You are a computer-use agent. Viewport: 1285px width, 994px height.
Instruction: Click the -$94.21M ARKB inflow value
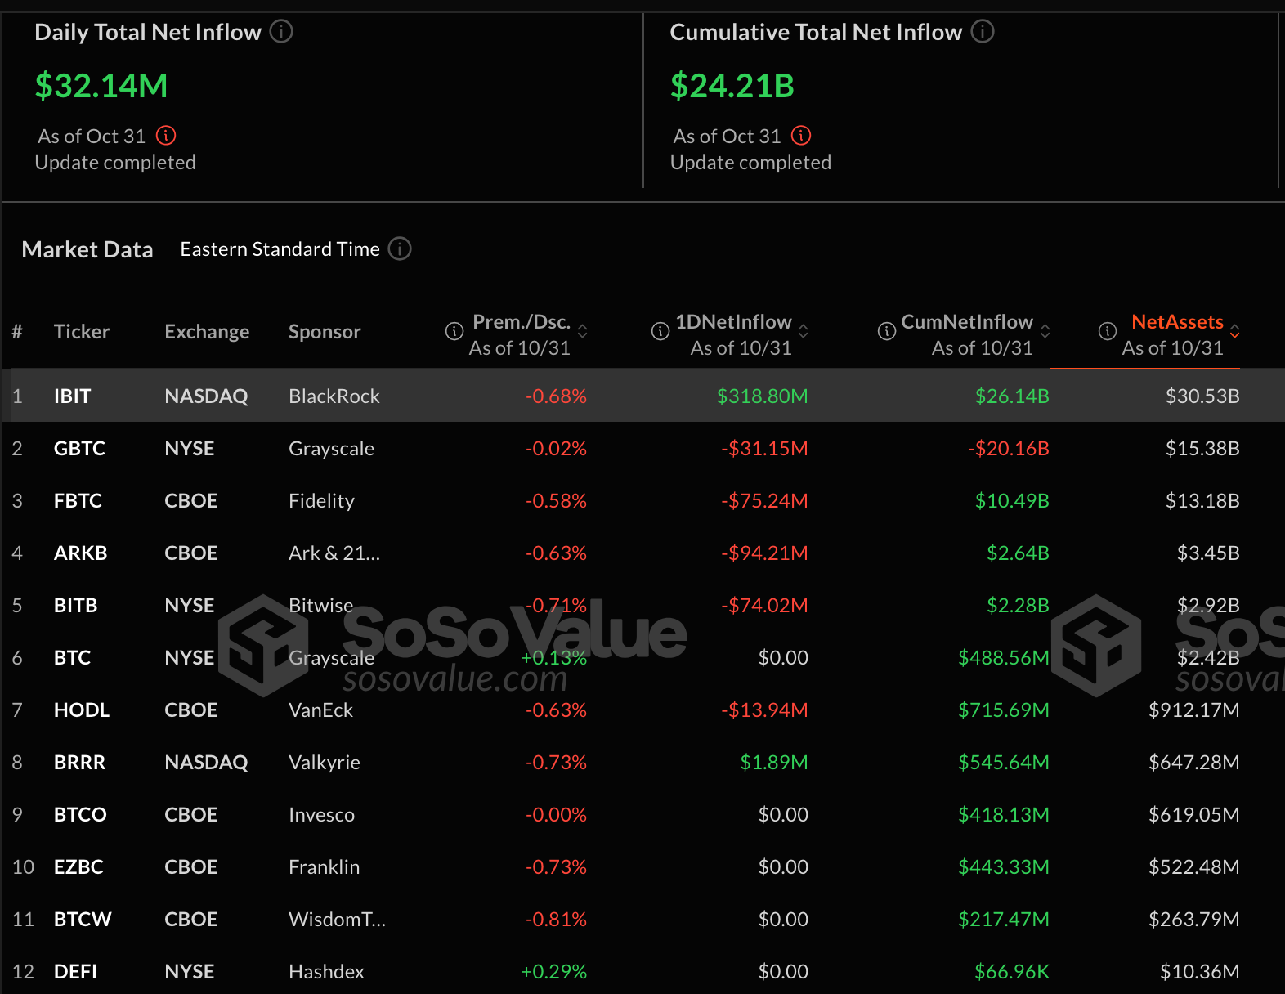pyautogui.click(x=764, y=553)
